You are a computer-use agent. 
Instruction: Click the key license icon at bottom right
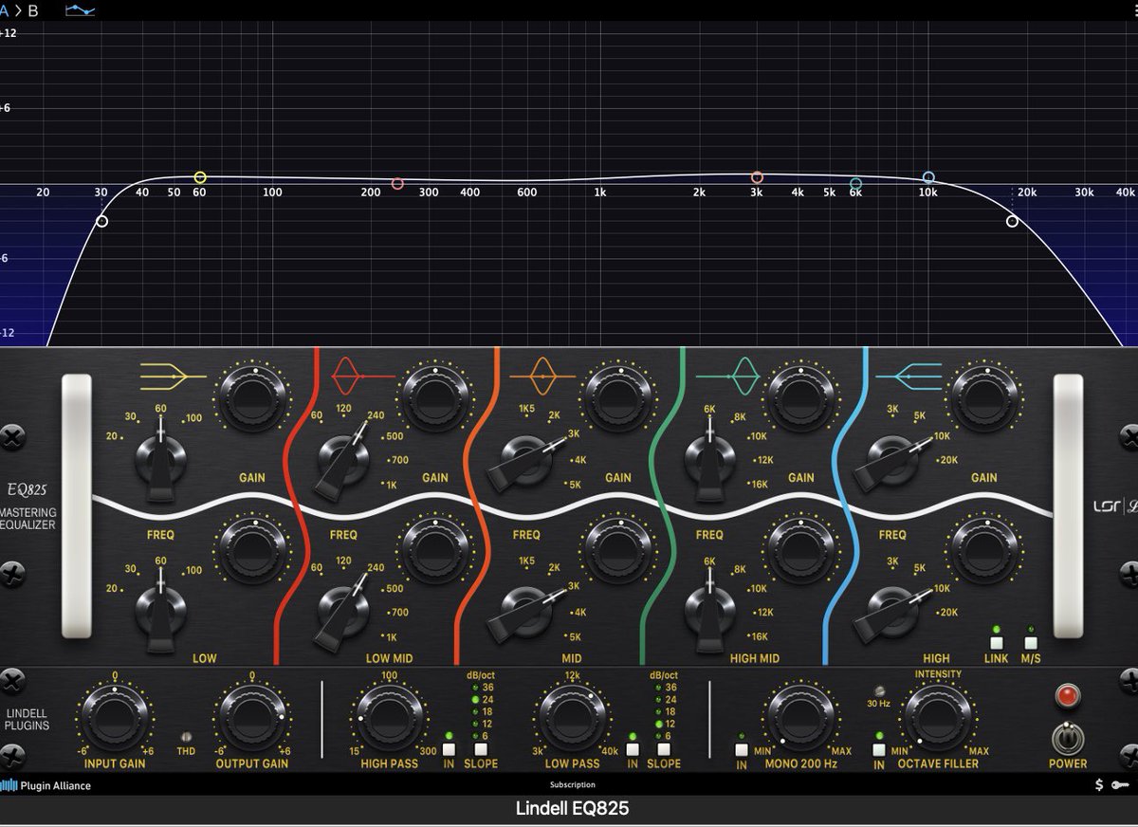(x=1121, y=785)
